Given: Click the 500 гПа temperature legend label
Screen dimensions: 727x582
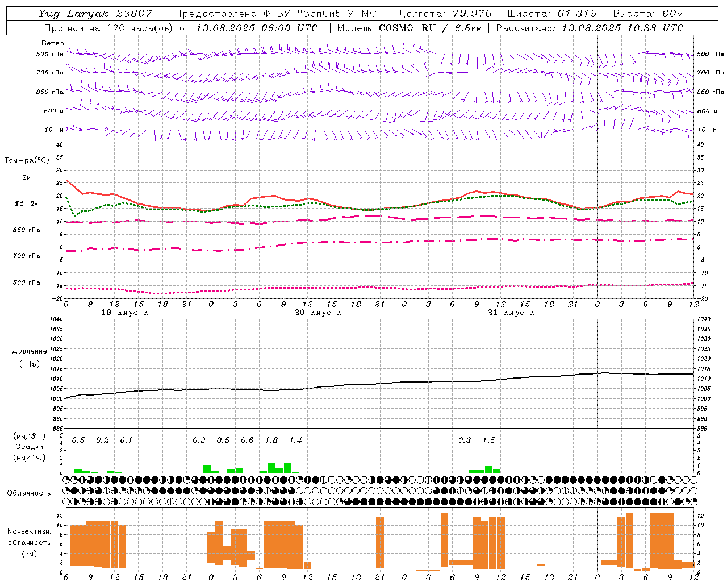Looking at the screenshot, I should tap(27, 282).
